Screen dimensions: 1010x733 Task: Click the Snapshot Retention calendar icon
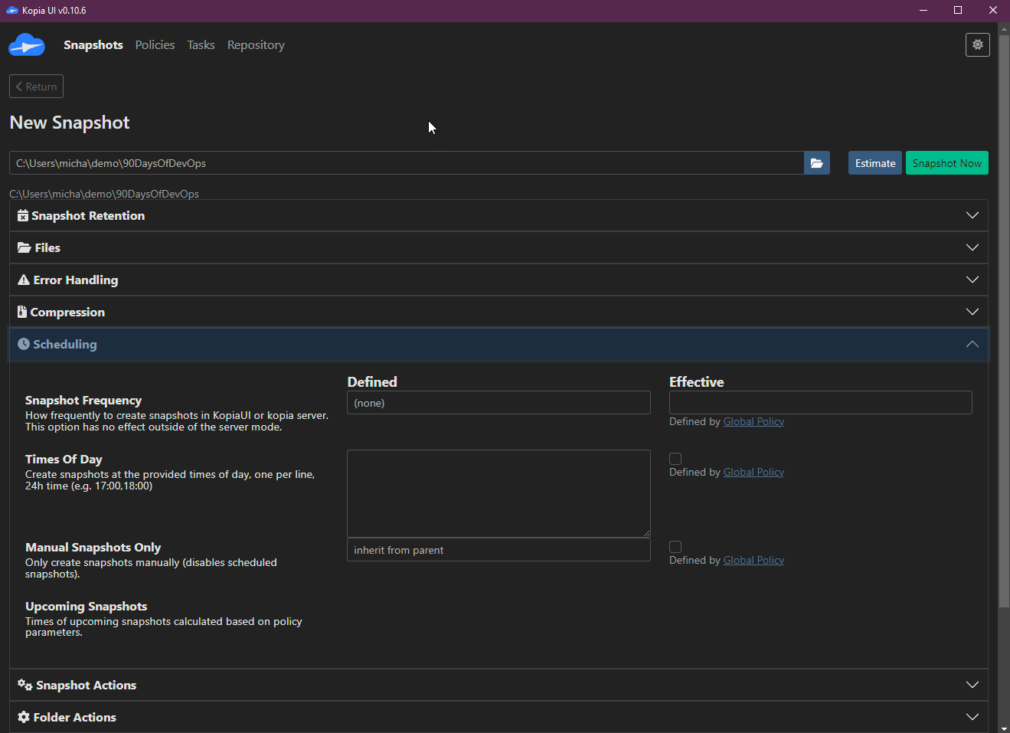tap(23, 216)
